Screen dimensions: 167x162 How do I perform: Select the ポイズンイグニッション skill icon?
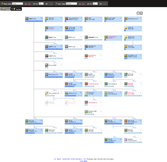point(126,140)
